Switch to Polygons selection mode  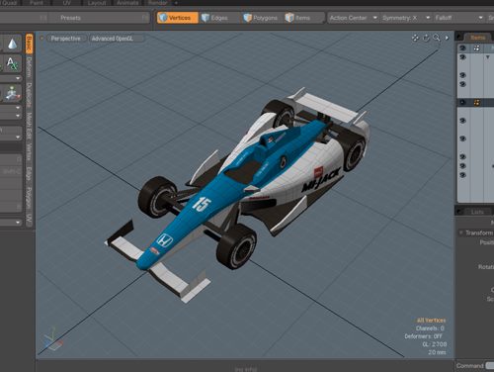[x=260, y=18]
